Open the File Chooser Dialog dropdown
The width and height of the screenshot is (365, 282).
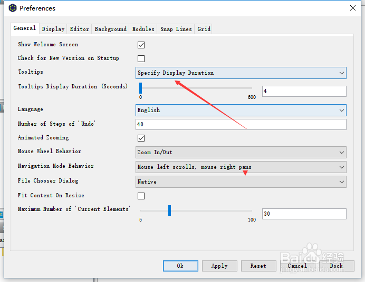coord(241,182)
